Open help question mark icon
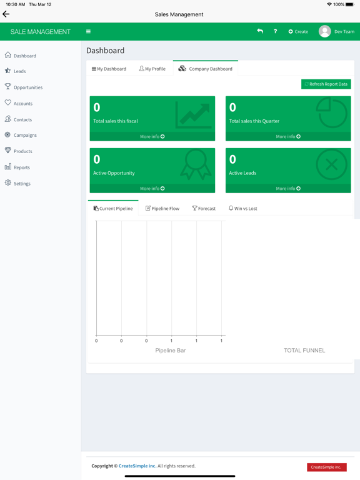The height and width of the screenshot is (480, 360). [x=275, y=31]
